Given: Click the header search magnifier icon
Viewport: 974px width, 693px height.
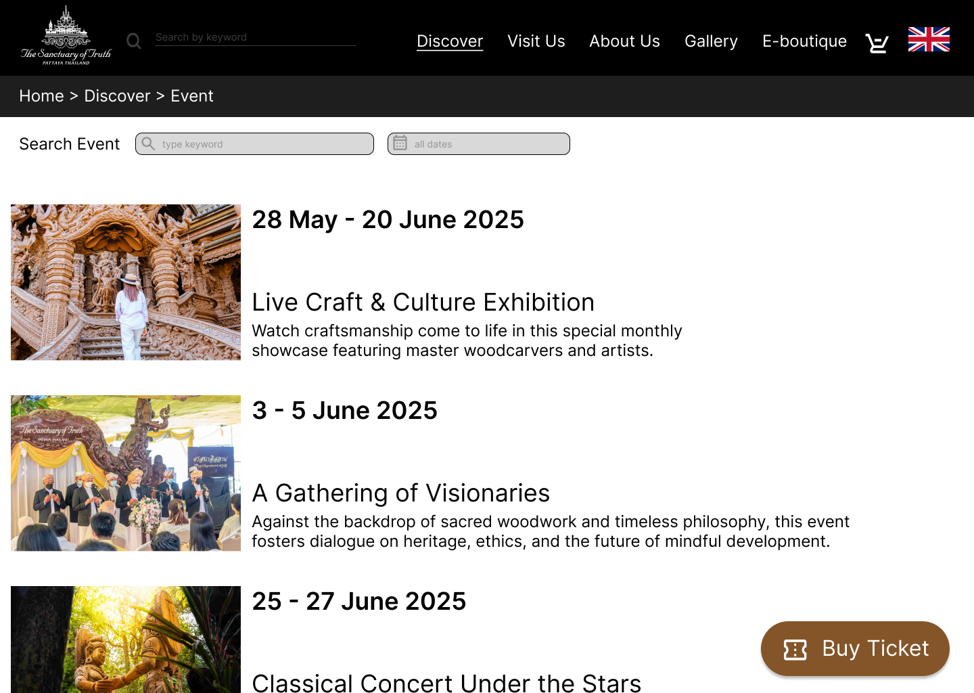Looking at the screenshot, I should (134, 41).
